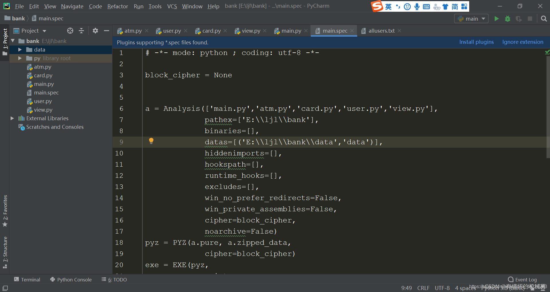Click the Ignore extension link

coord(523,42)
